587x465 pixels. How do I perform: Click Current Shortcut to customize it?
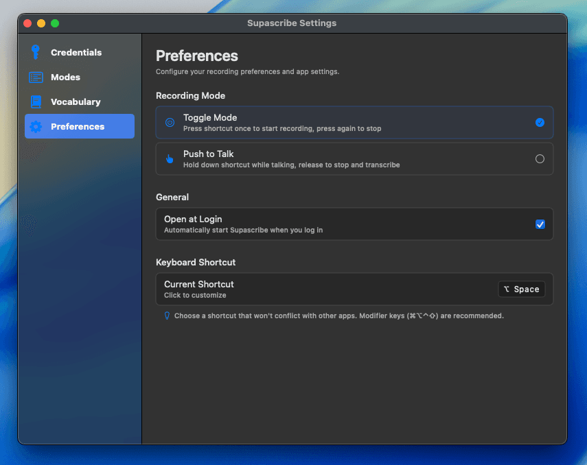coord(198,284)
